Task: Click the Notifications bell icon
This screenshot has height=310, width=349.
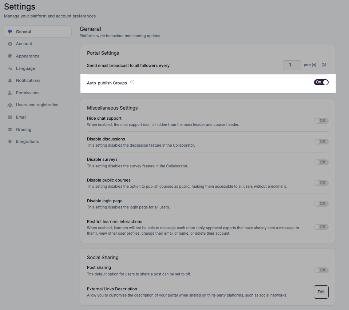Action: point(10,80)
